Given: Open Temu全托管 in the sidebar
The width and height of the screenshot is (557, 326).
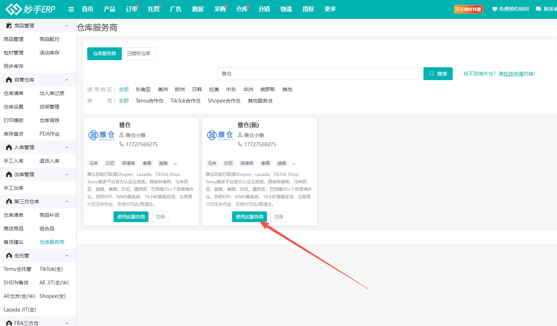Looking at the screenshot, I should [x=17, y=269].
